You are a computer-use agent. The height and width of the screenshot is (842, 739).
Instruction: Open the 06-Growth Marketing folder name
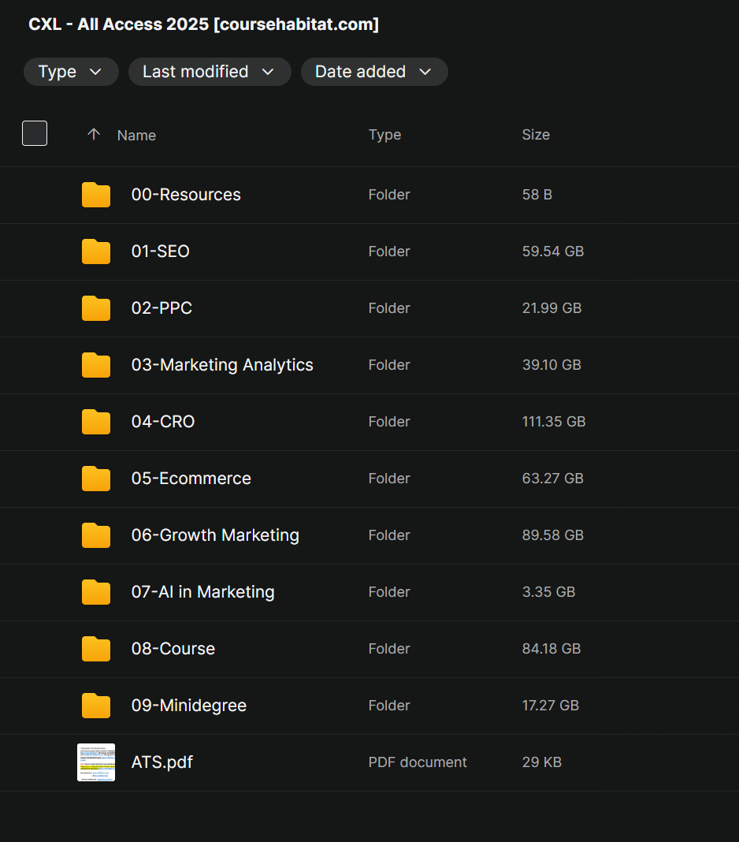(215, 535)
